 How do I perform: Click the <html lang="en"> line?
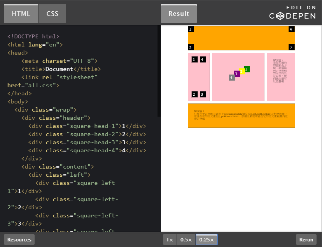(x=35, y=45)
